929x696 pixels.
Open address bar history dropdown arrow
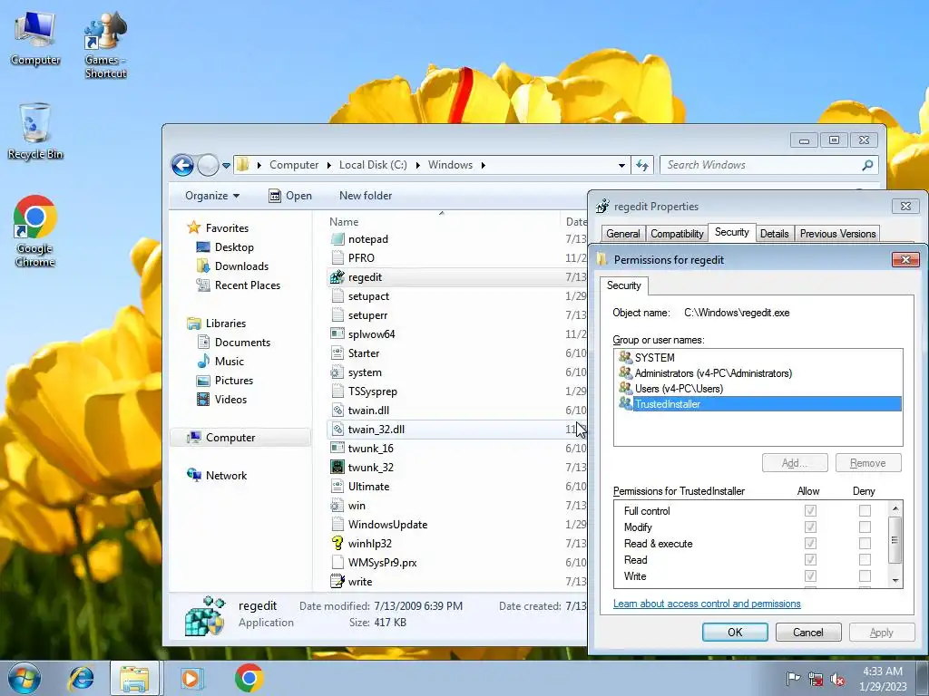(x=621, y=165)
